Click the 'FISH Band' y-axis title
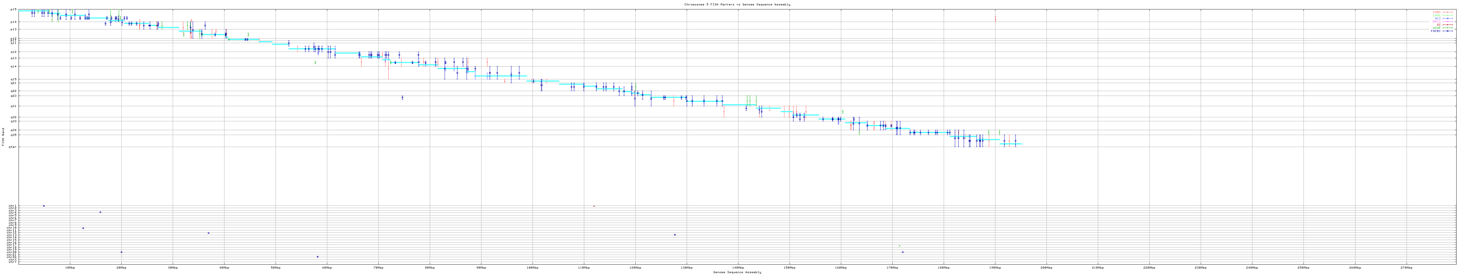Image resolution: width=1462 pixels, height=274 pixels. point(3,137)
